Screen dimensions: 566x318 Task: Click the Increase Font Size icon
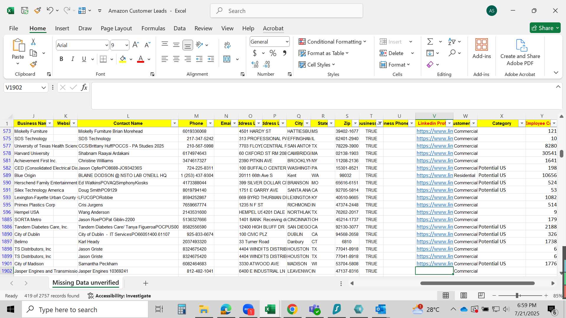click(x=136, y=45)
